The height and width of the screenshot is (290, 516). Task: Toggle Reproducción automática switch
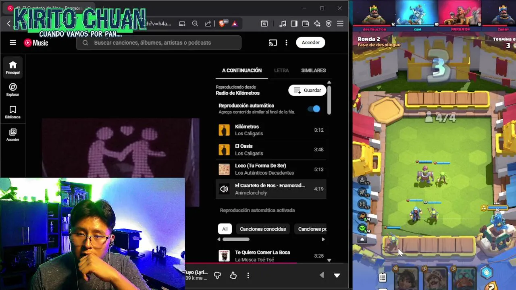[x=314, y=109]
